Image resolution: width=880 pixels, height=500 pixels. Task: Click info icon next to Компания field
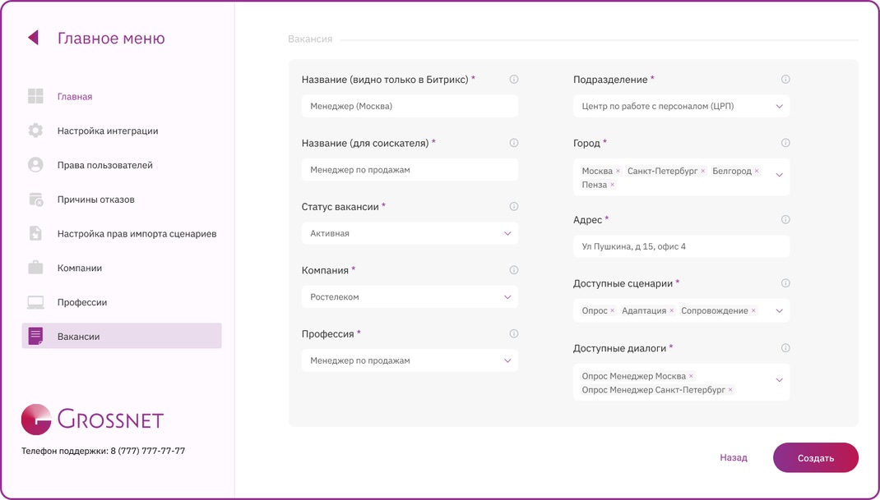(513, 270)
